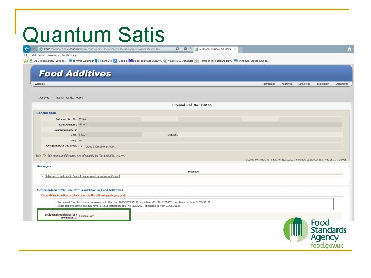This screenshot has width=371, height=278.
Task: Click the General data section heading
Action: [46, 113]
